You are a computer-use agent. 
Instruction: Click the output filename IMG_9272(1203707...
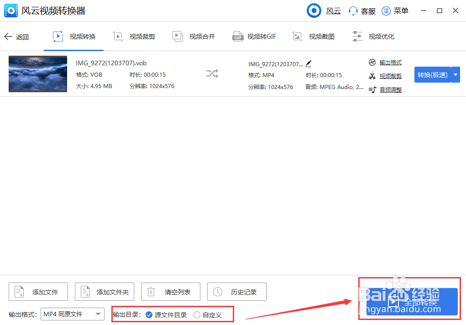coord(276,64)
